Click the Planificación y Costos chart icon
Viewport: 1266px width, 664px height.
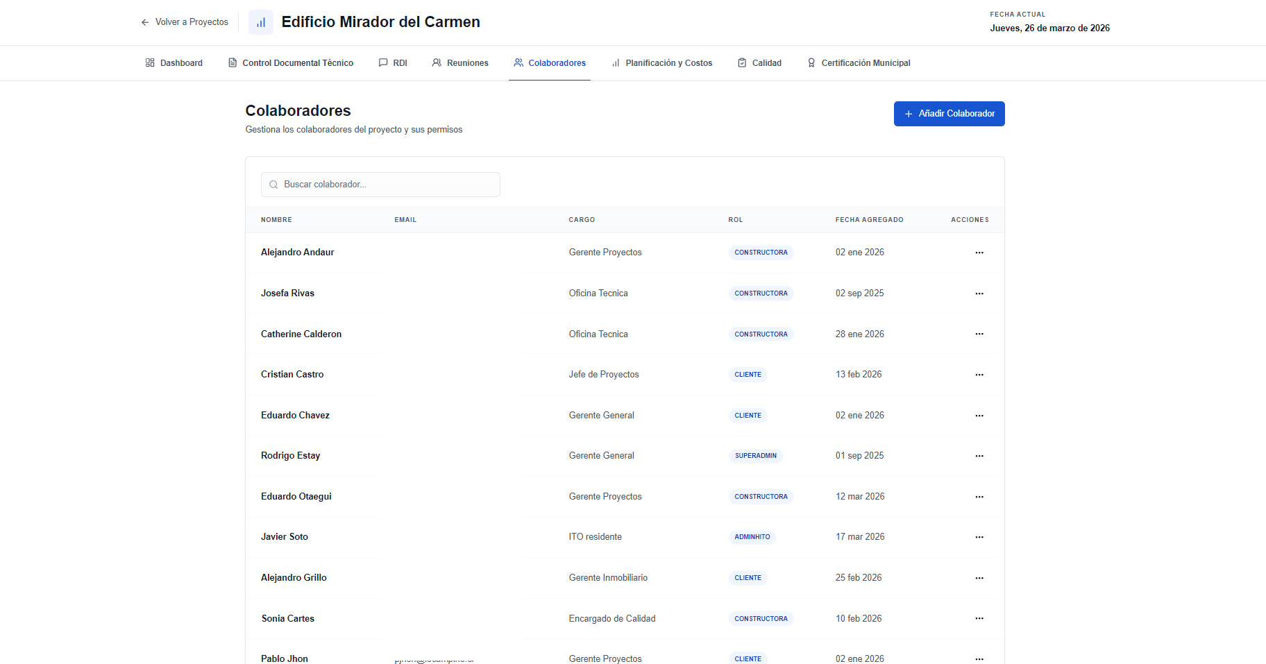click(x=616, y=63)
